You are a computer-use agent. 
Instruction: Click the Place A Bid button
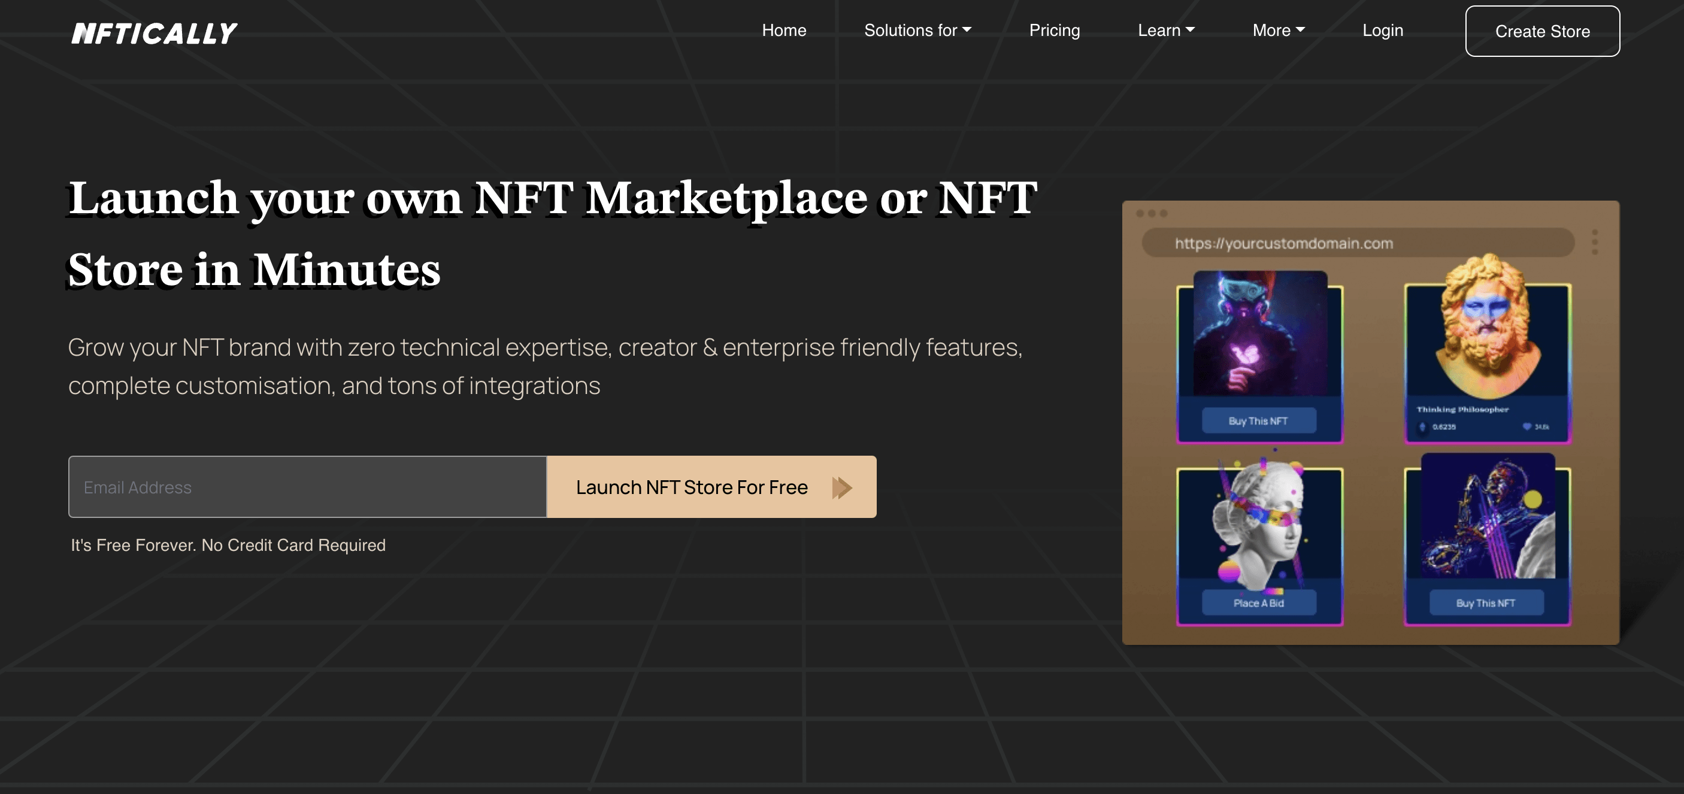1258,602
